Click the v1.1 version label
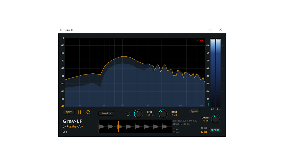The width and height of the screenshot is (286, 160). point(65,132)
